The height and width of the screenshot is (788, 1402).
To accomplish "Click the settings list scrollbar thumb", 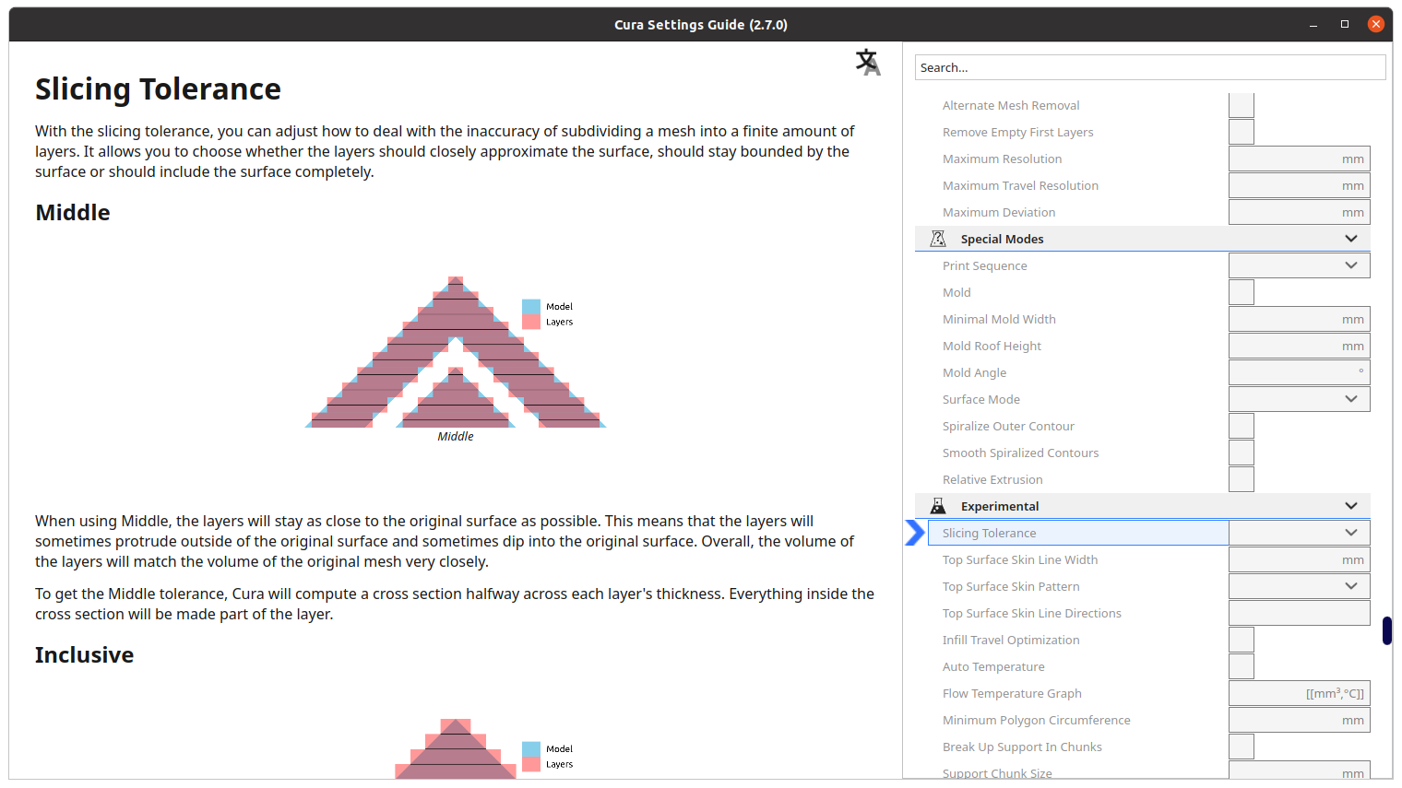I will 1387,630.
